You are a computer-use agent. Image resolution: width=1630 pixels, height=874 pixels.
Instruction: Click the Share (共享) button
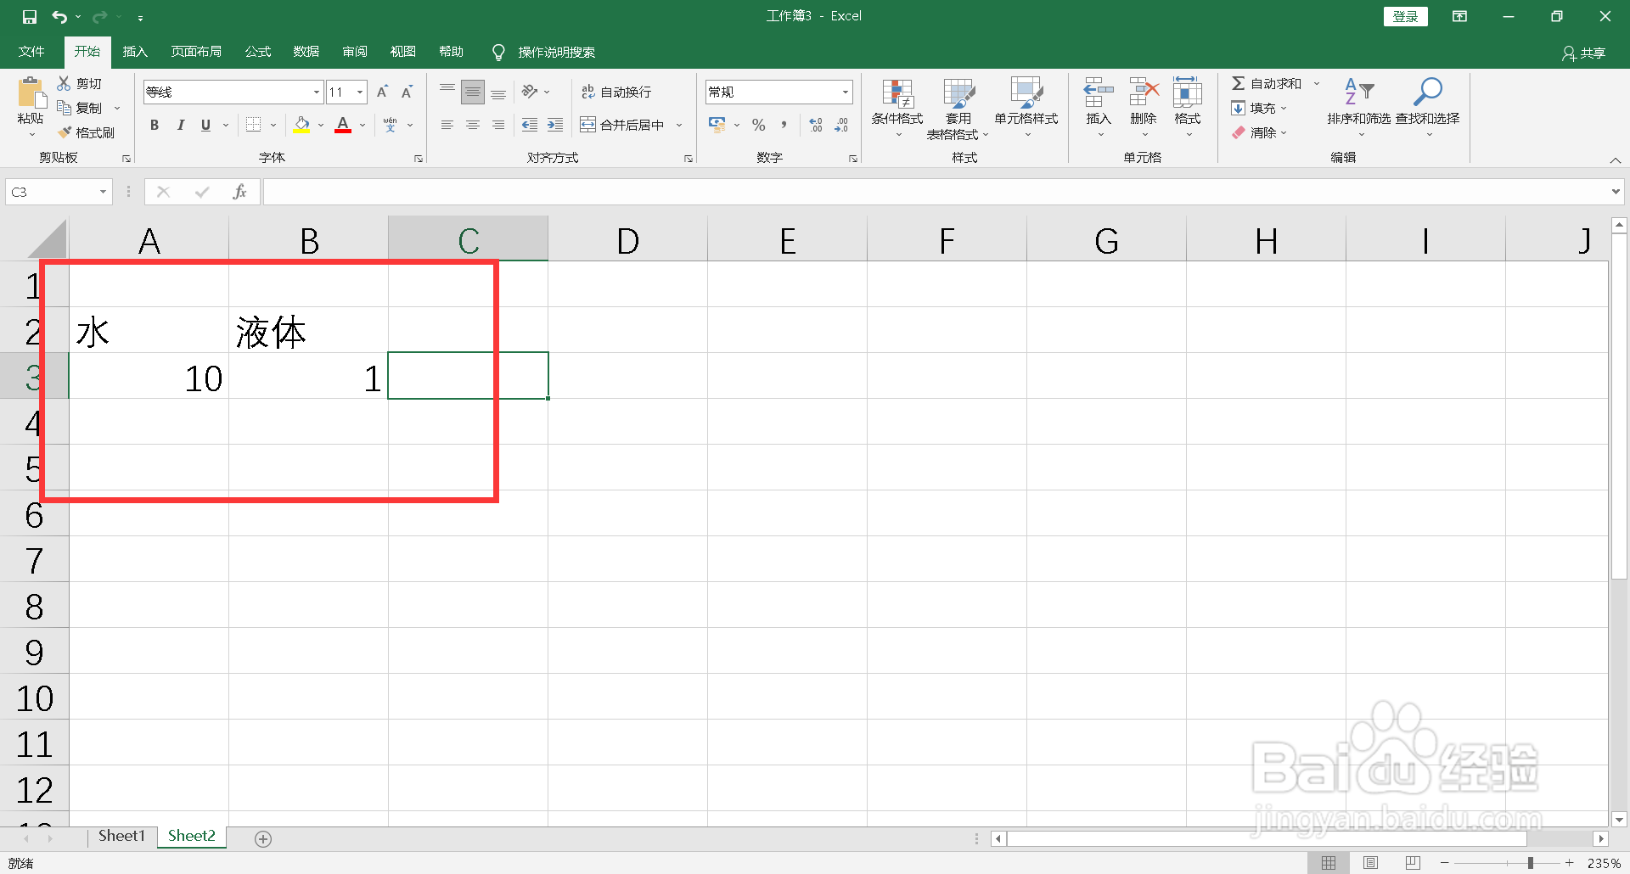1584,53
